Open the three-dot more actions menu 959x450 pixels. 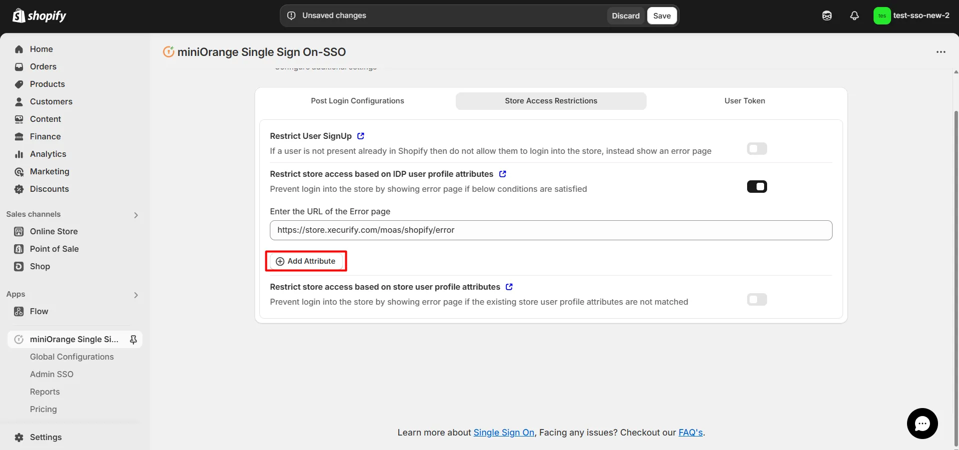pyautogui.click(x=941, y=52)
